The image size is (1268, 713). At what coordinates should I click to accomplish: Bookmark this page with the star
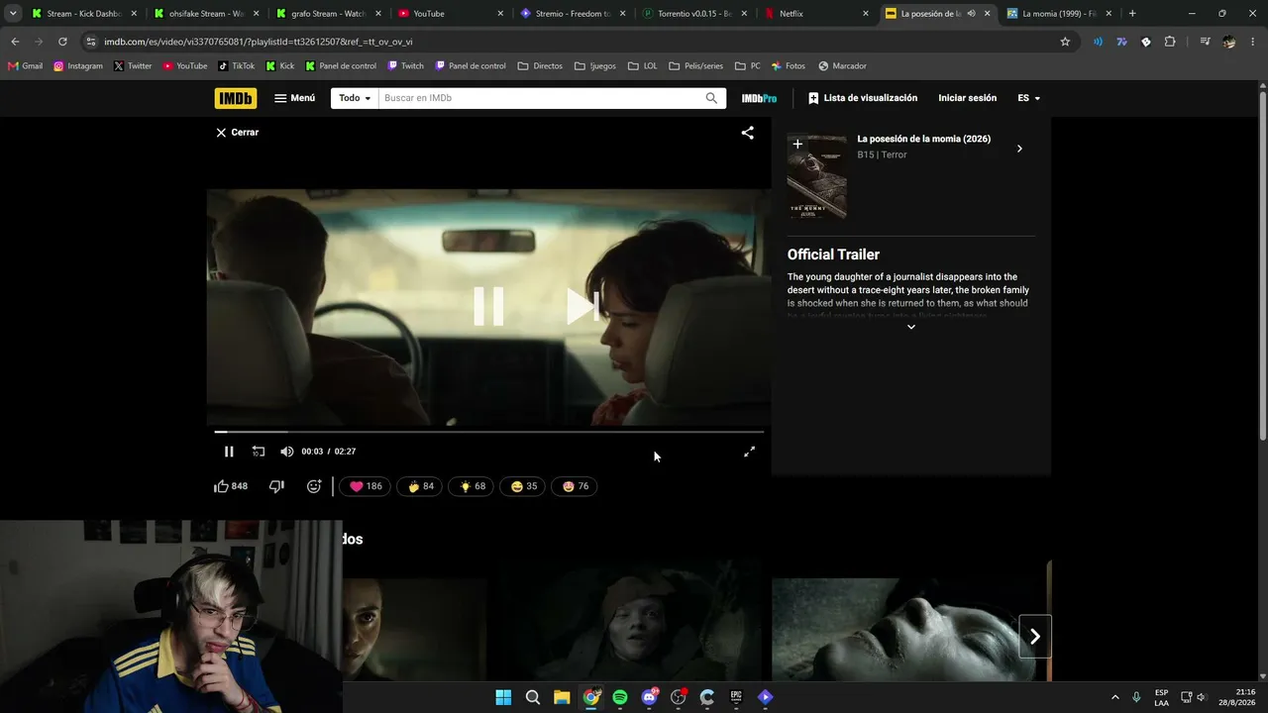1065,42
